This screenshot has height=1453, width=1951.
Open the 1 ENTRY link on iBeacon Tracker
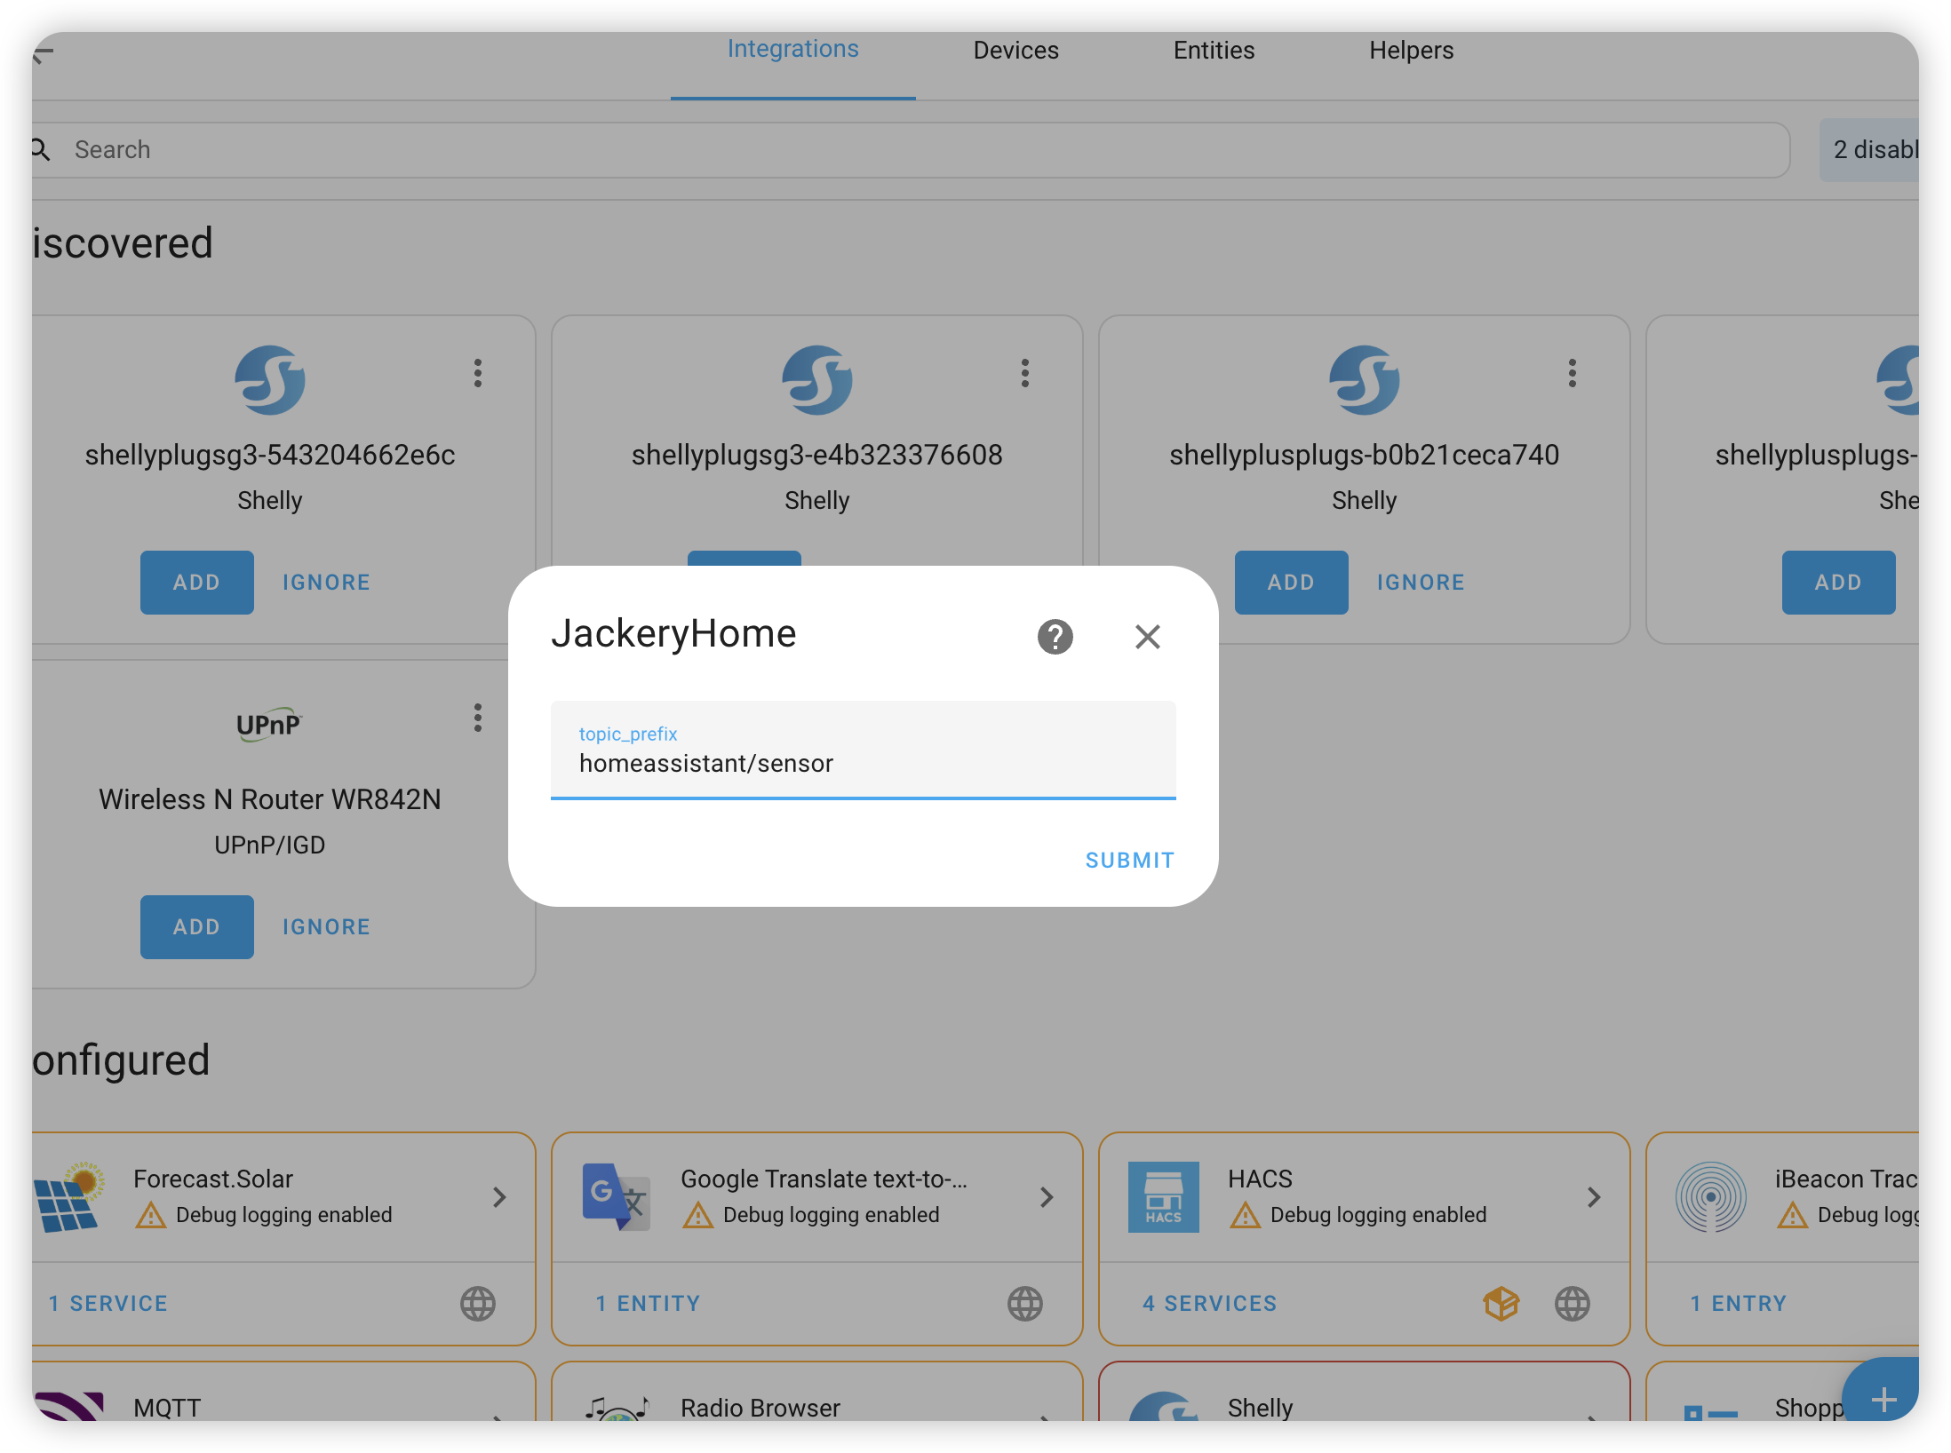click(x=1739, y=1303)
